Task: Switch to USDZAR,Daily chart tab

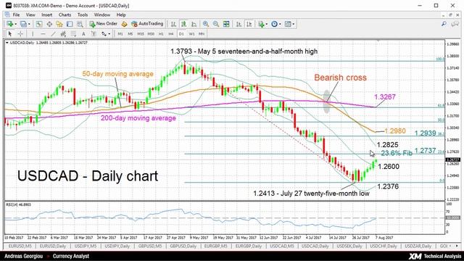Action: 418,246
